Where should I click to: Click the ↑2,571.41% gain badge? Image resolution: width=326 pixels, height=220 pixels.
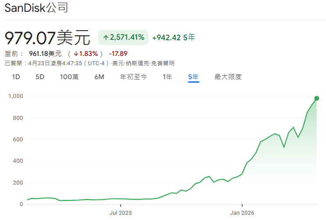123,37
